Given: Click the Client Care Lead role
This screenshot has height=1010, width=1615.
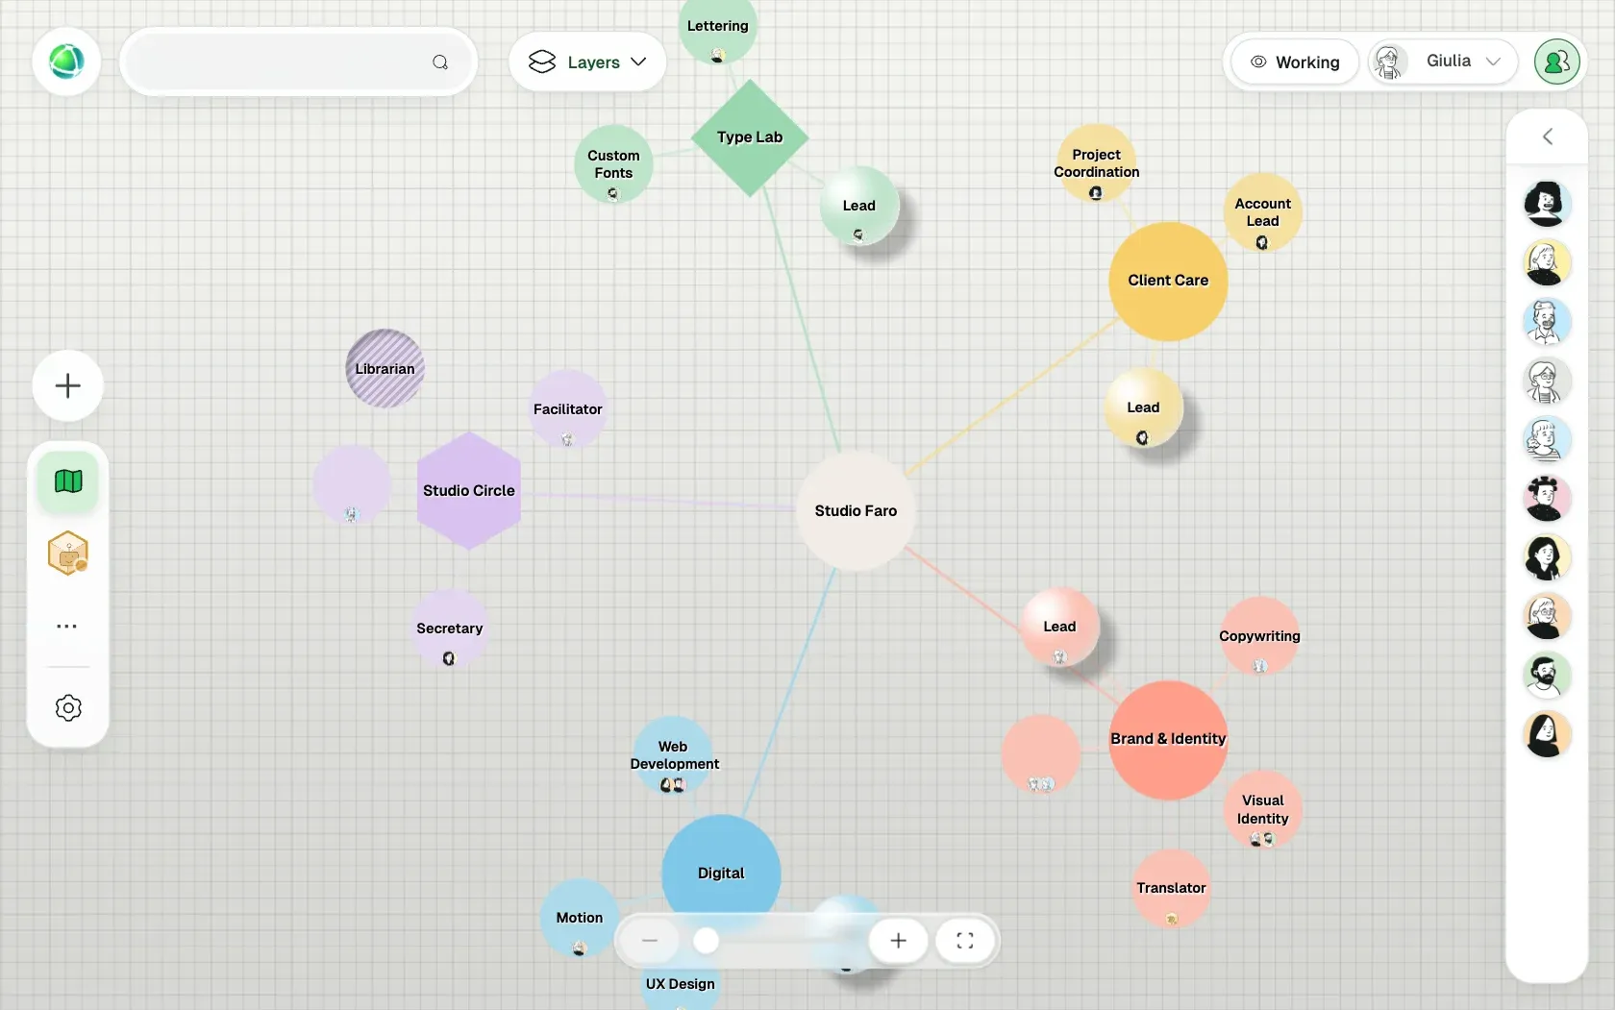Looking at the screenshot, I should [1143, 408].
